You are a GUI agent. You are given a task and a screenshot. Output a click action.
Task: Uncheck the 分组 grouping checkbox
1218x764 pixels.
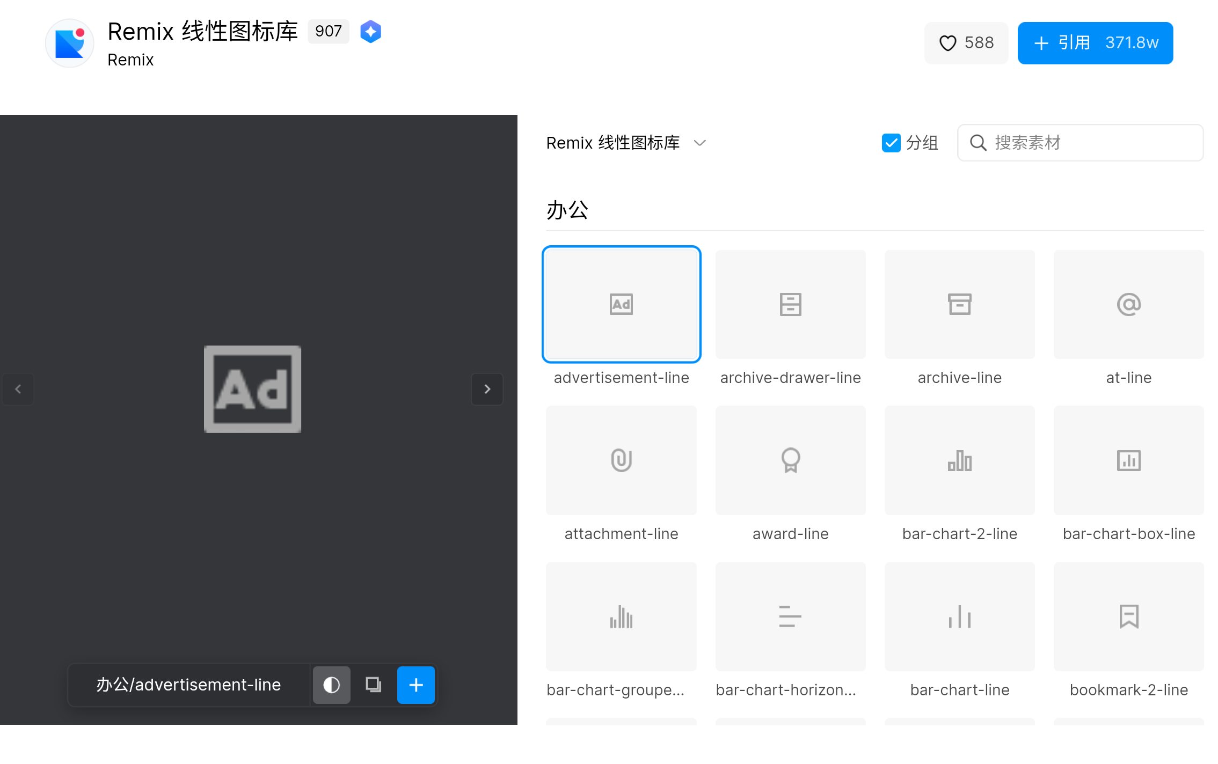pyautogui.click(x=891, y=143)
